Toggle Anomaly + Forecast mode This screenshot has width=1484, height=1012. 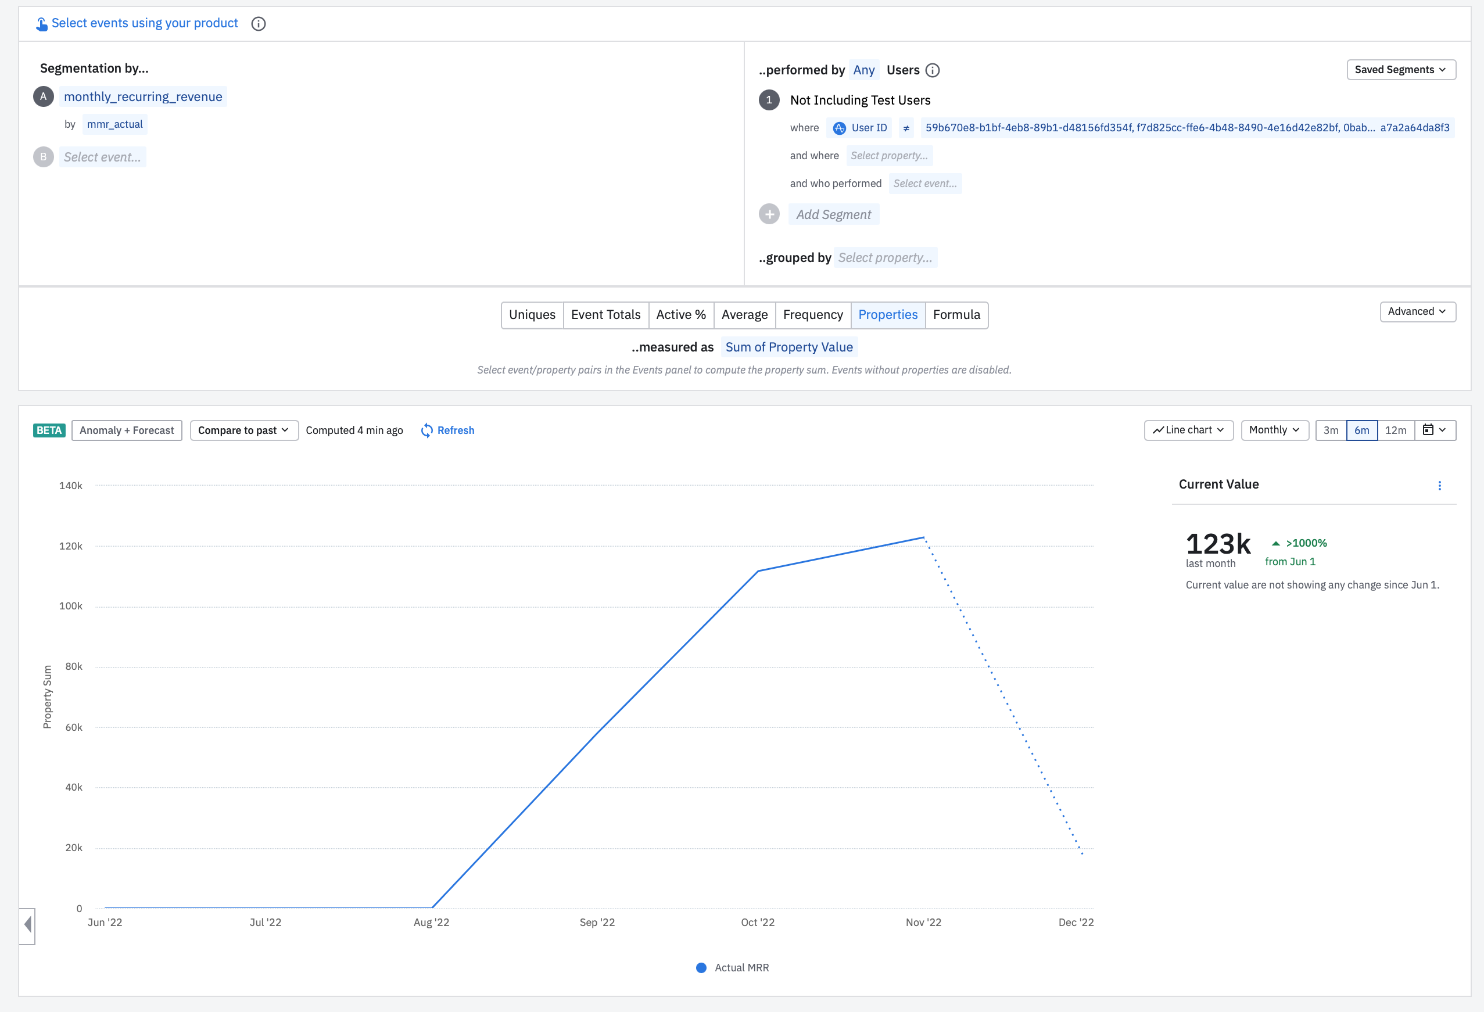point(127,430)
